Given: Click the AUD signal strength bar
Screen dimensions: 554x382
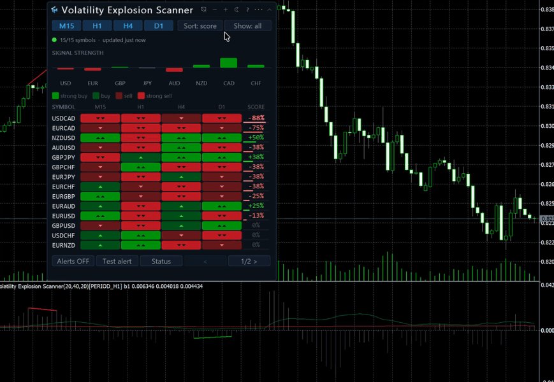Looking at the screenshot, I should coord(174,69).
